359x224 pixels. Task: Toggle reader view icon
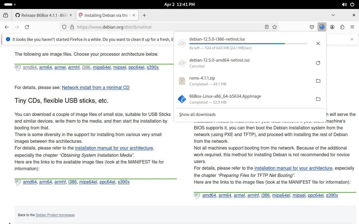(x=267, y=27)
